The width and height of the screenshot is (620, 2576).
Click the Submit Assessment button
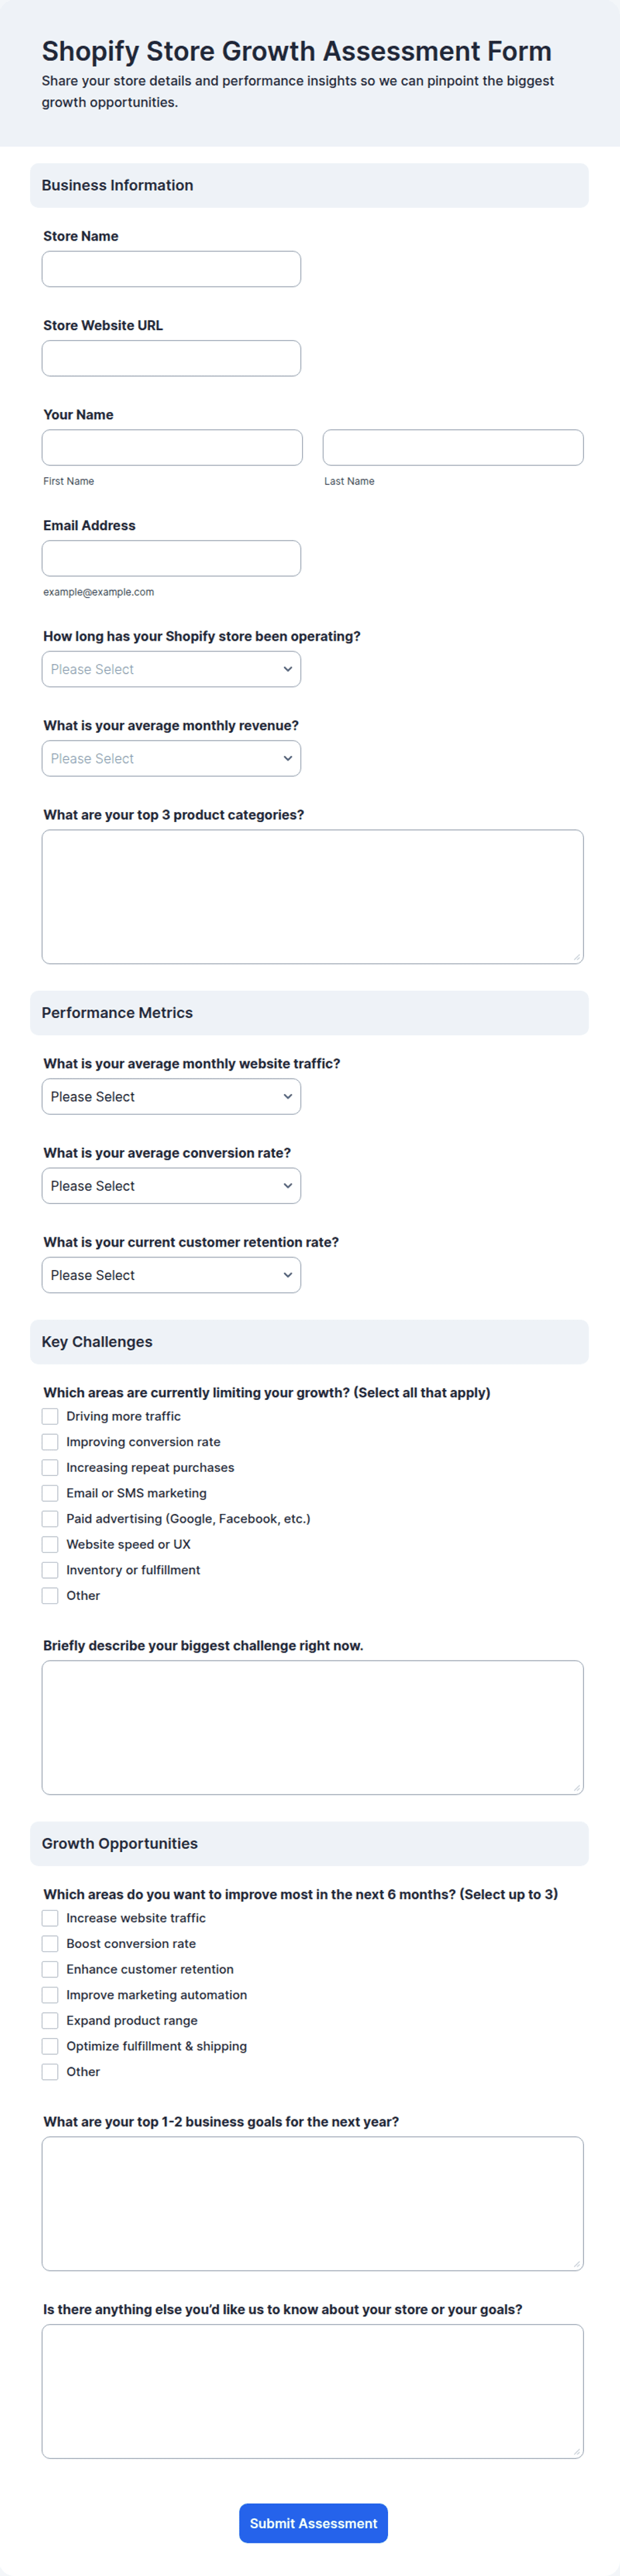pyautogui.click(x=313, y=2523)
